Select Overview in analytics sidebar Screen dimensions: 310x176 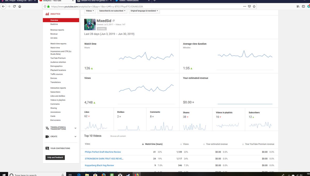pyautogui.click(x=61, y=20)
